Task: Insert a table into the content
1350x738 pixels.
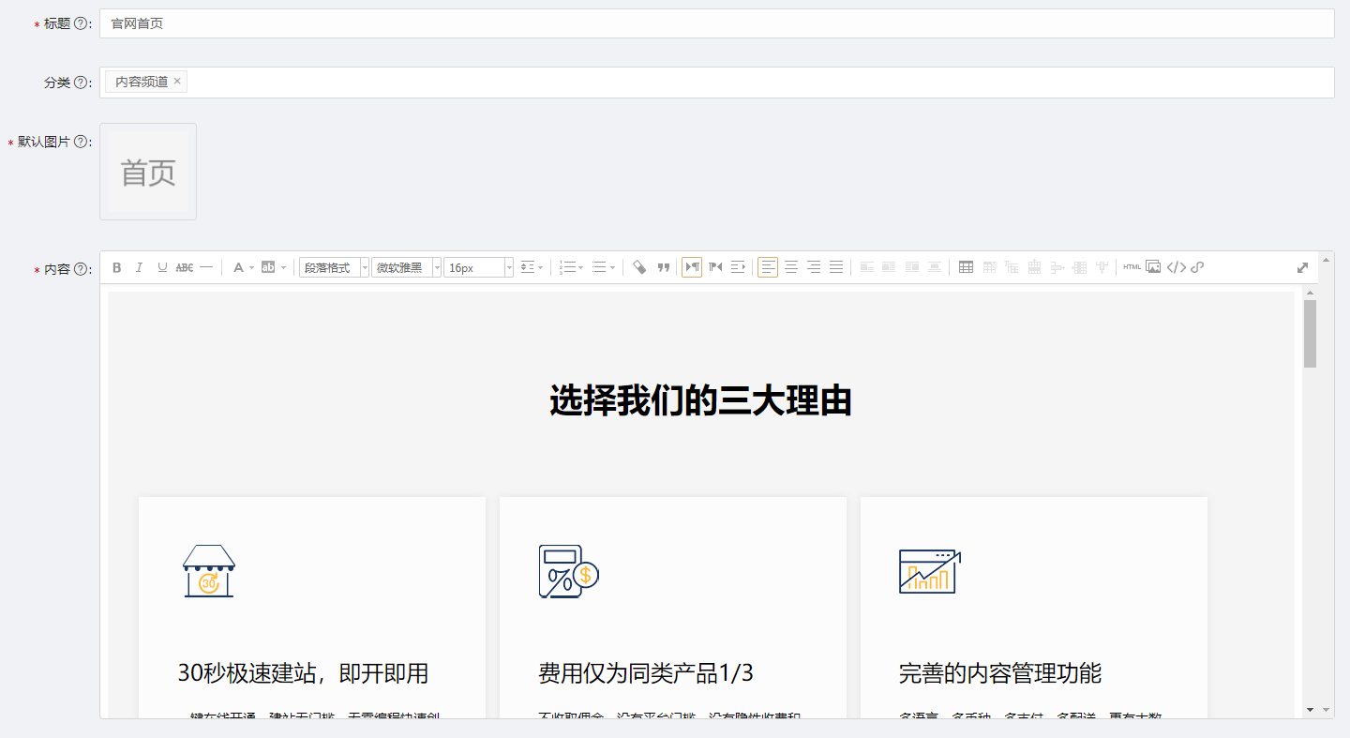Action: click(x=967, y=267)
